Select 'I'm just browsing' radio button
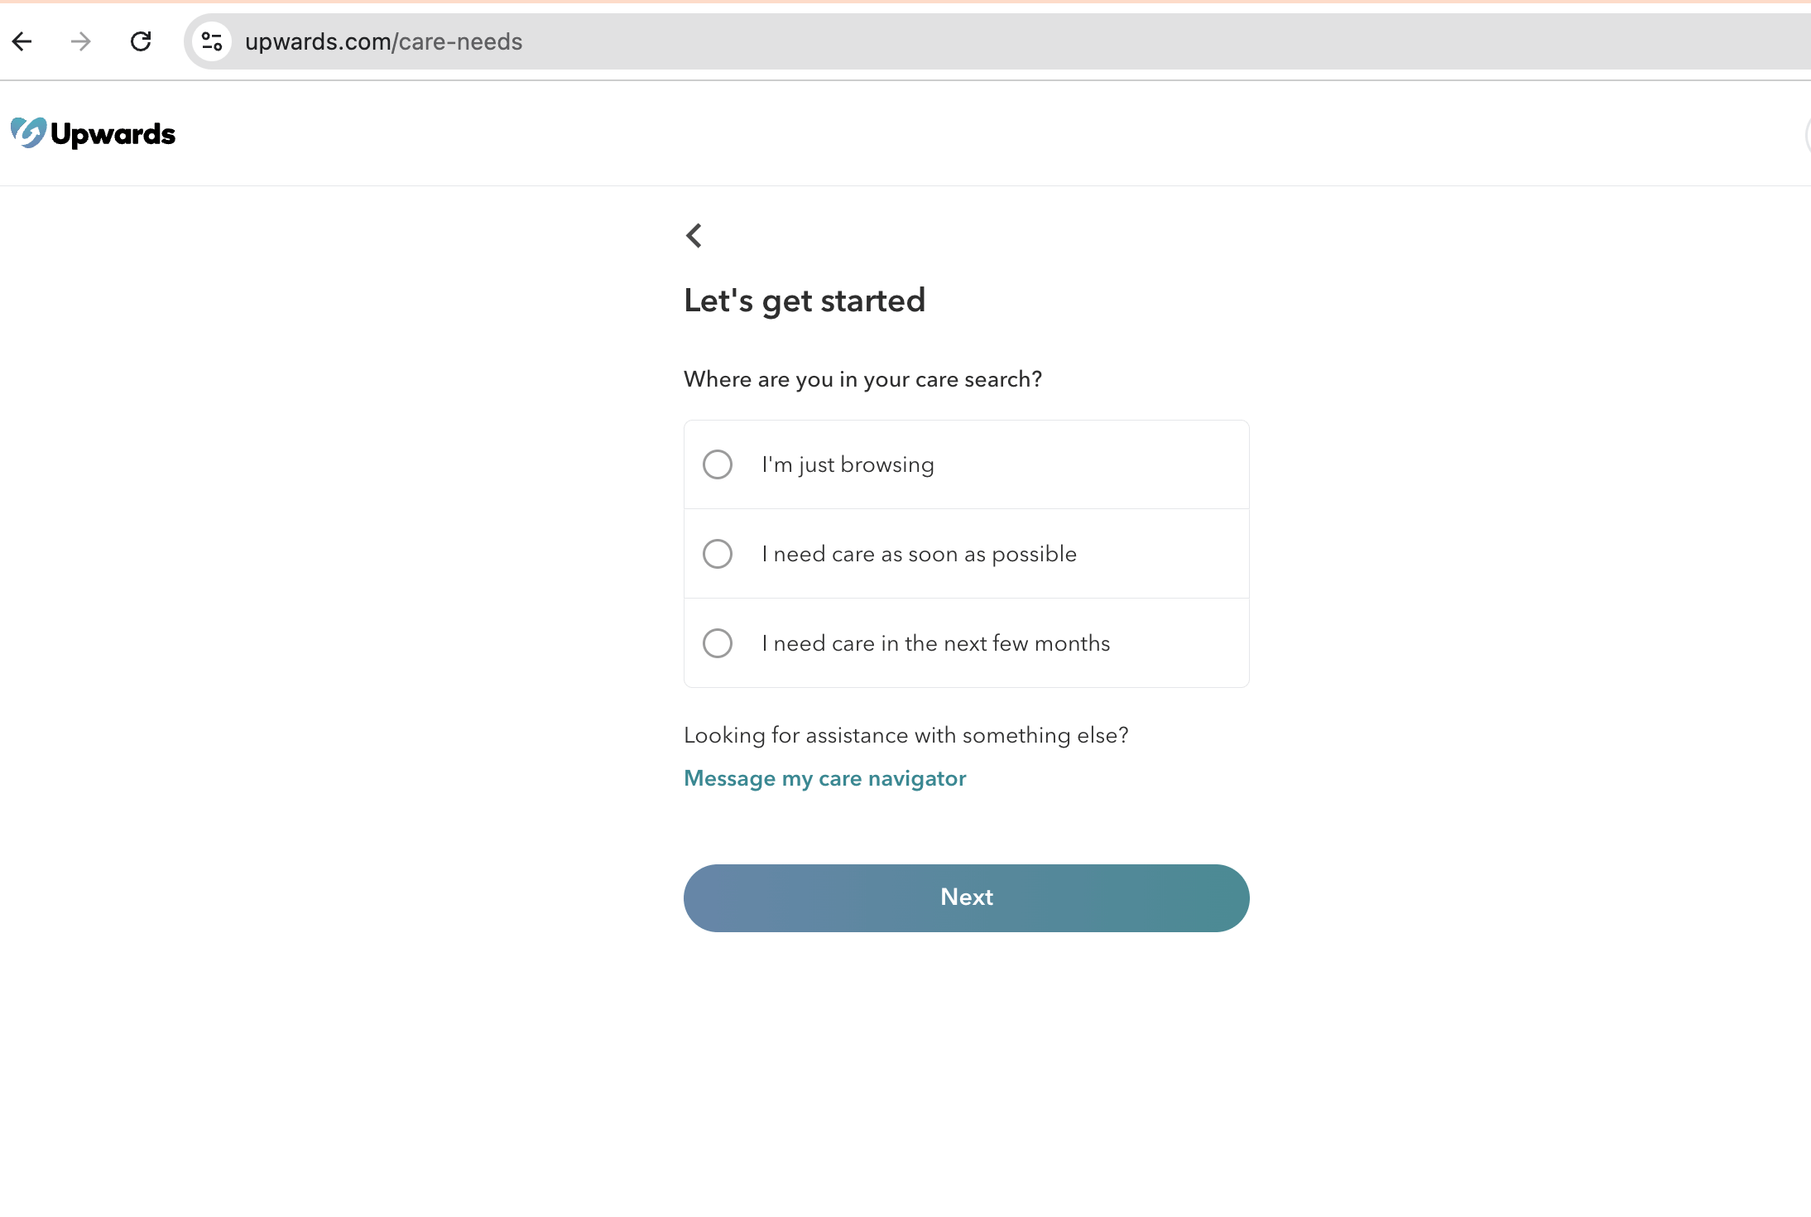1811x1217 pixels. (x=717, y=464)
